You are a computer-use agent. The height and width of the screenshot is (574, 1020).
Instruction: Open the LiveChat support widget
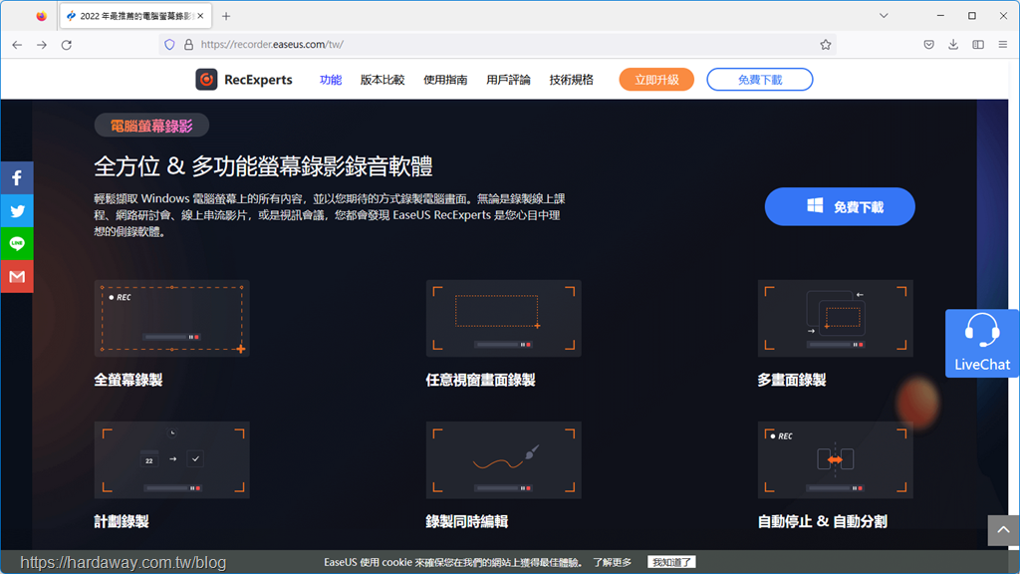pos(981,343)
